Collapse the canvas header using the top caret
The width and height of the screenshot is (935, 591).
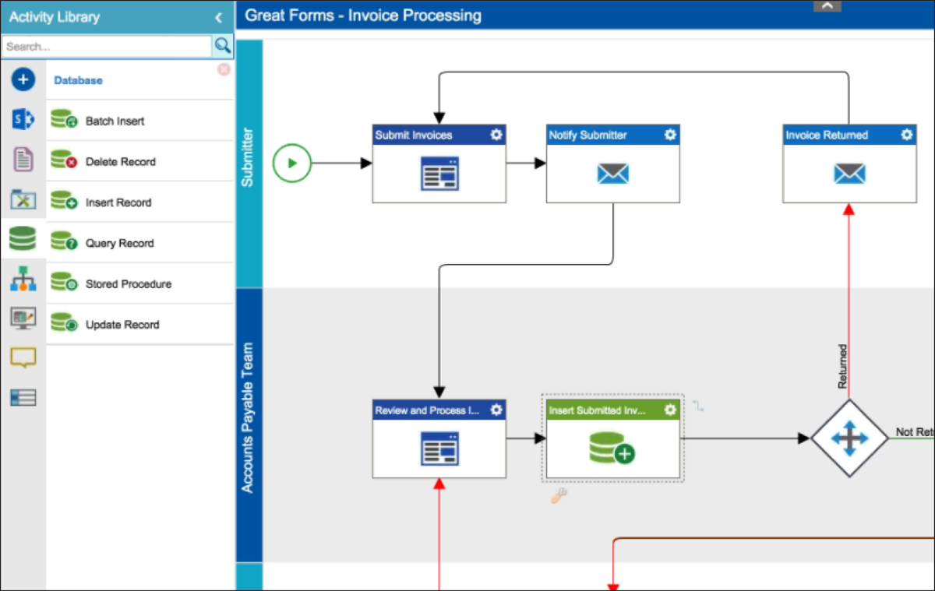click(827, 5)
